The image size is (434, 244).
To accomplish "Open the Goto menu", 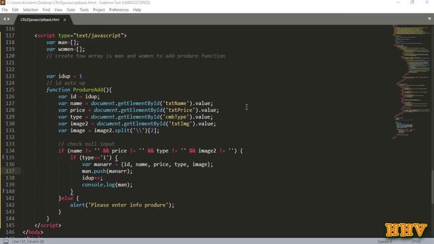I will pyautogui.click(x=71, y=9).
